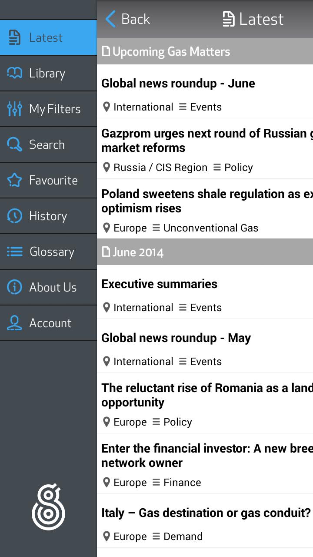Select the Global news roundup - May article
The image size is (313, 557).
click(176, 338)
